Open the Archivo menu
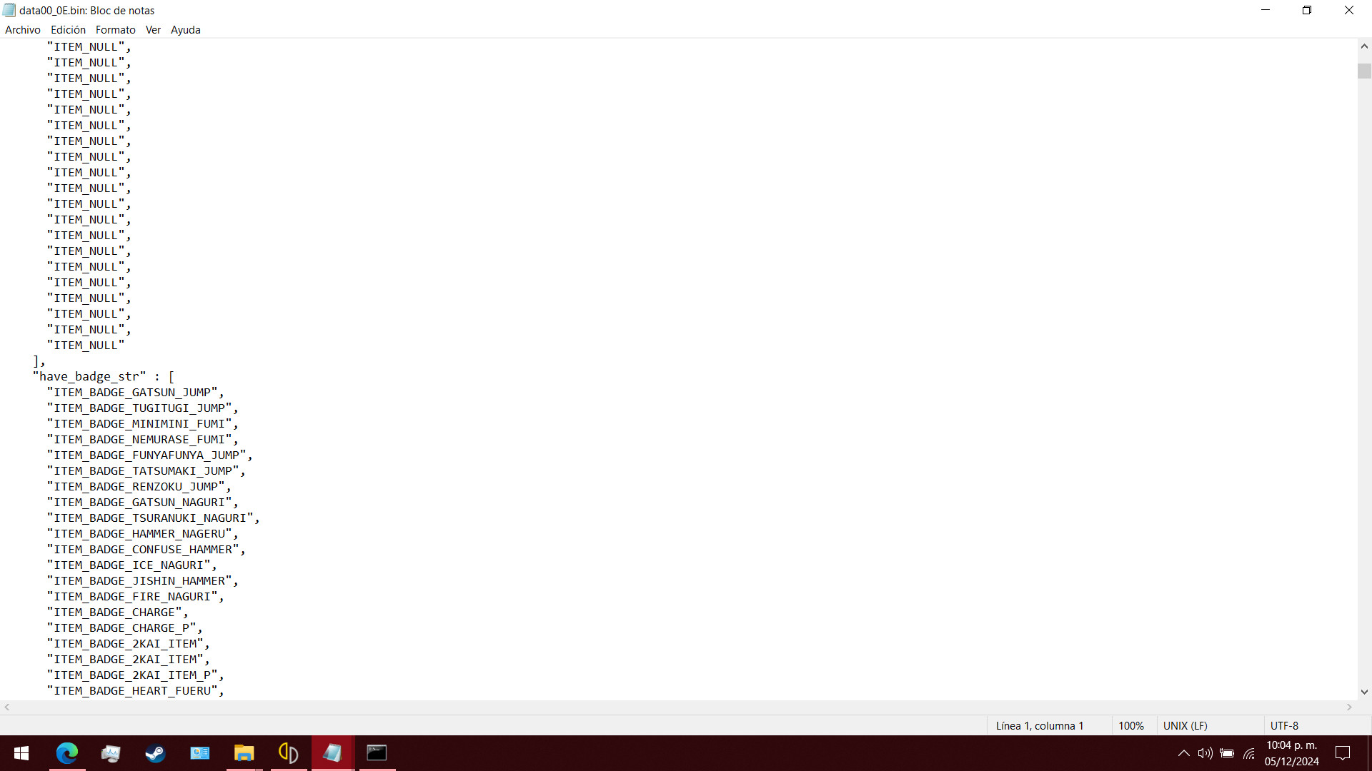The width and height of the screenshot is (1372, 771). 22,30
